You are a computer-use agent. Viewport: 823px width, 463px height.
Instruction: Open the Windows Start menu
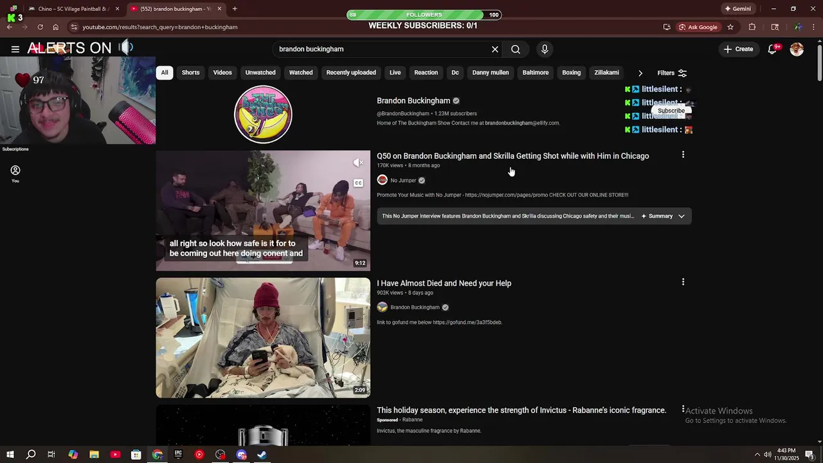pos(10,455)
